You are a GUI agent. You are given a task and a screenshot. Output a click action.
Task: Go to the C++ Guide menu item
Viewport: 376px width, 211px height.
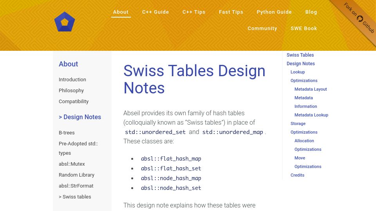[x=155, y=12]
